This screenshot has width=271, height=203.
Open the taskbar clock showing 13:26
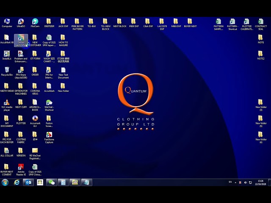[x=261, y=182]
